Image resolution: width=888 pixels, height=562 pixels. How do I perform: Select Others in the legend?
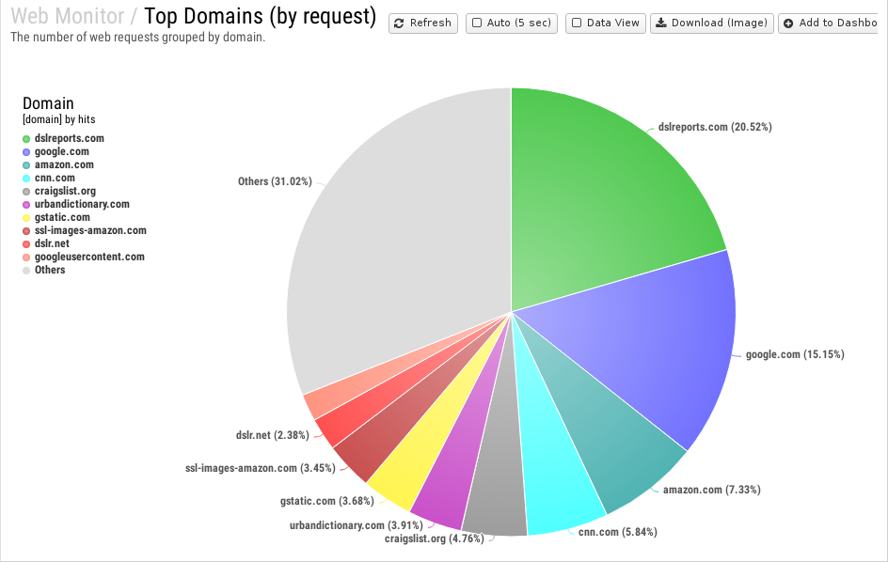point(50,270)
